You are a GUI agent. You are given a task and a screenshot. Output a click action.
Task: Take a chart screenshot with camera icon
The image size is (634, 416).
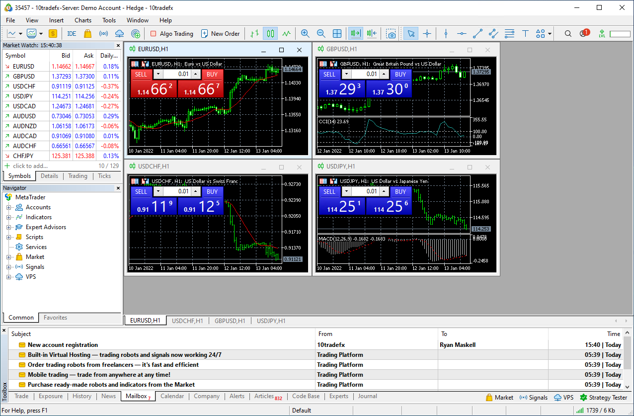(392, 34)
